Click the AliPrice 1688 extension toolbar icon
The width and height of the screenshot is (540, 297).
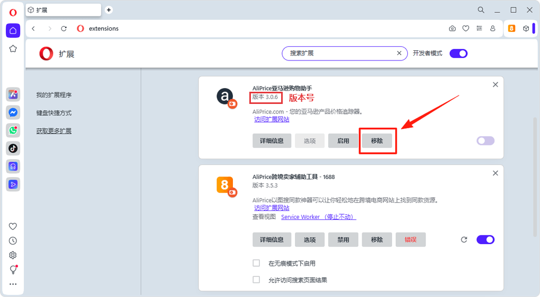(512, 29)
